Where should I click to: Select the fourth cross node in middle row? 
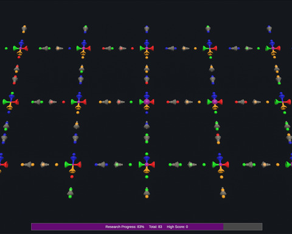pyautogui.click(x=215, y=102)
